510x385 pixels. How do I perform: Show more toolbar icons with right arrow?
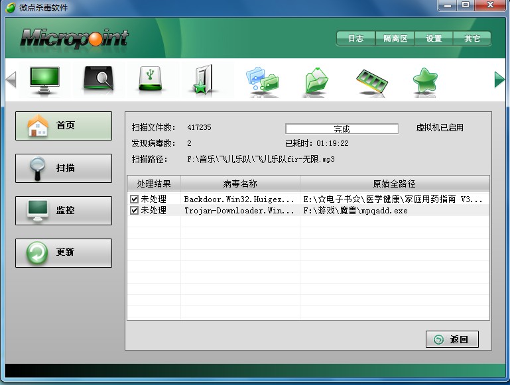499,80
